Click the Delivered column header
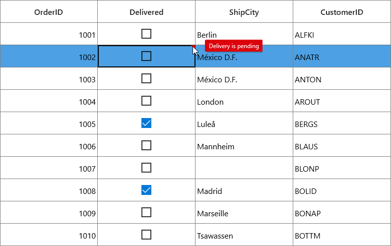Viewport: 391px width, 246px height. 146,12
